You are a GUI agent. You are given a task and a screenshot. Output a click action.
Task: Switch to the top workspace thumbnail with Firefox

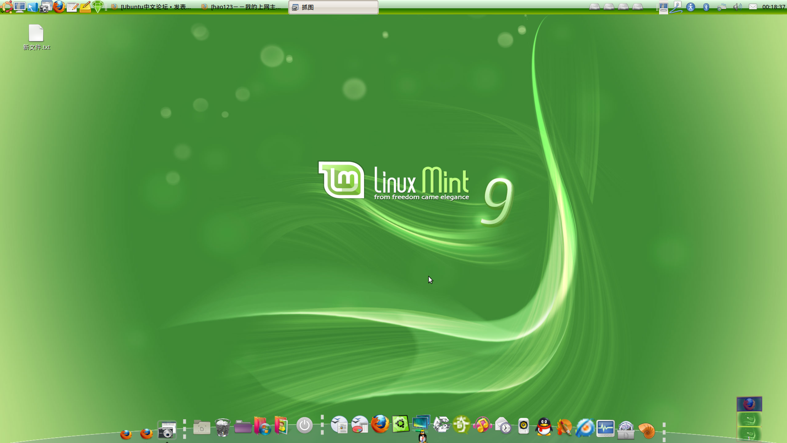point(749,404)
